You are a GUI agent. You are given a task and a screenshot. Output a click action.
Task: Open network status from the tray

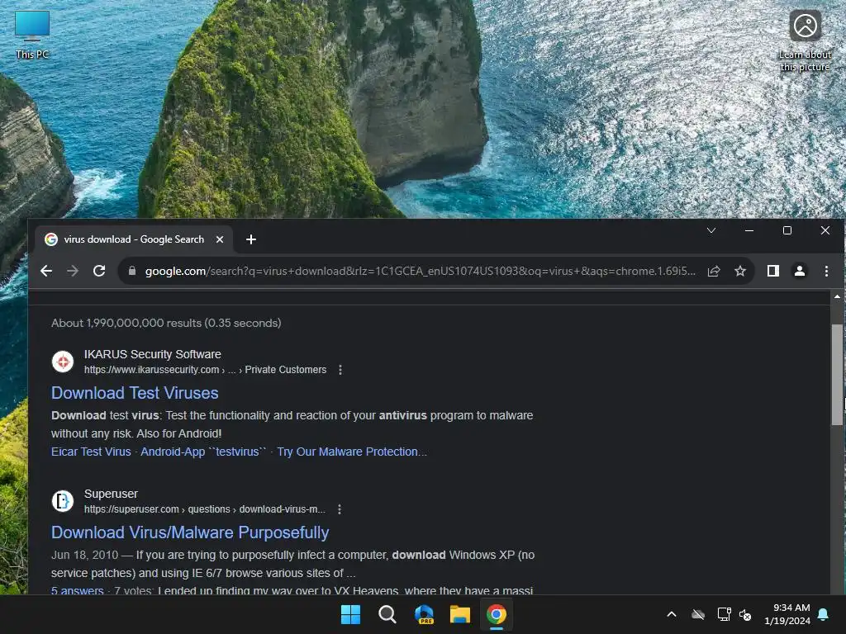[724, 614]
